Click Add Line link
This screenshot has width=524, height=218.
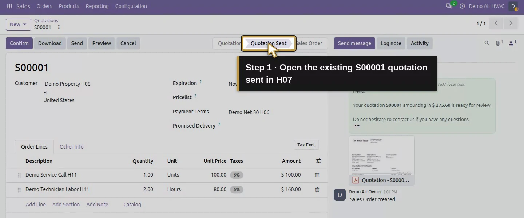pyautogui.click(x=36, y=205)
